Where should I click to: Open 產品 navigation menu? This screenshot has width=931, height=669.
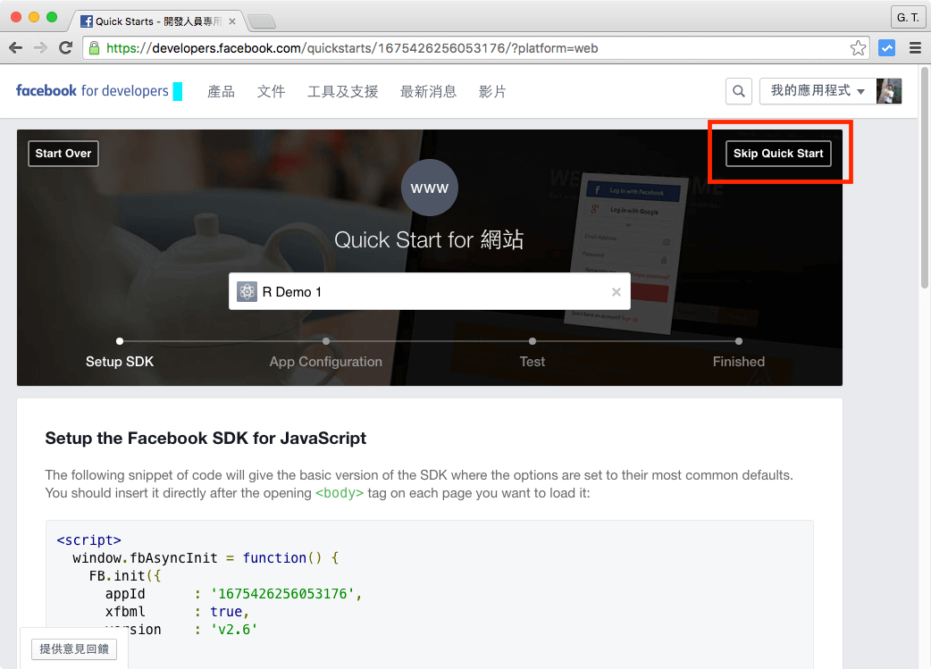[x=221, y=91]
